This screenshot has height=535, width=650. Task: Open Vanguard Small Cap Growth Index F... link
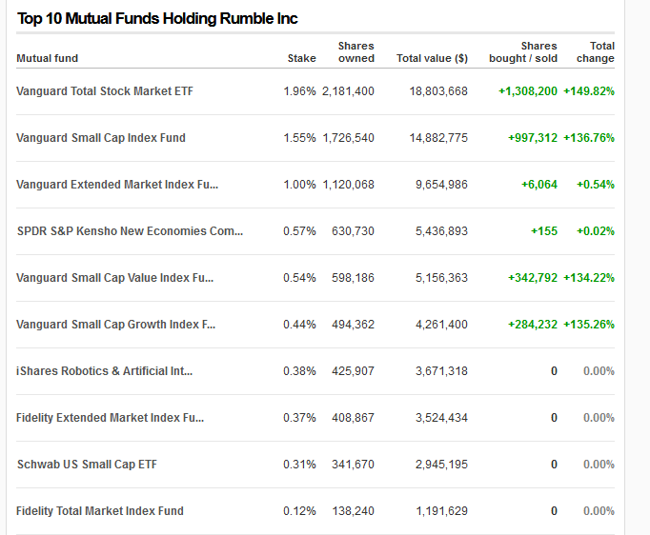(x=115, y=325)
